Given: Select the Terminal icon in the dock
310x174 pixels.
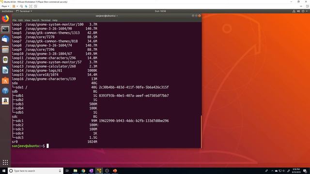Looking at the screenshot, I should pos(5,29).
